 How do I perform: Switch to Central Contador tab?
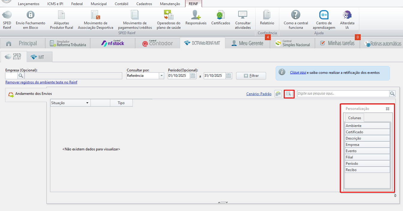tap(157, 43)
